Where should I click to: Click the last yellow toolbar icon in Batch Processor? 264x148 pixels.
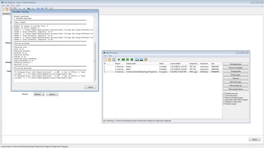click(146, 60)
